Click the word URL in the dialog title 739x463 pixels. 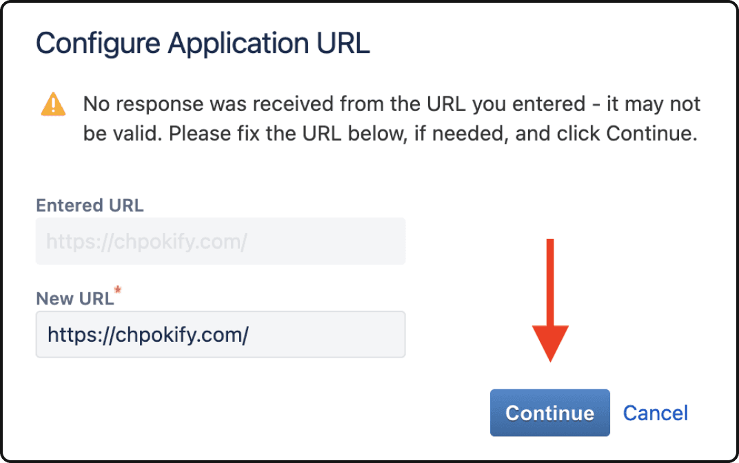[343, 43]
